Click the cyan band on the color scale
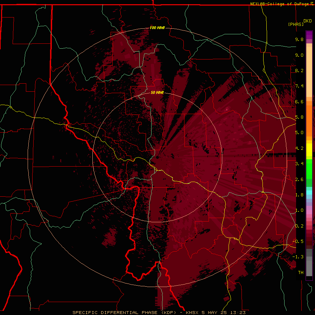The image size is (315, 315). point(309,192)
